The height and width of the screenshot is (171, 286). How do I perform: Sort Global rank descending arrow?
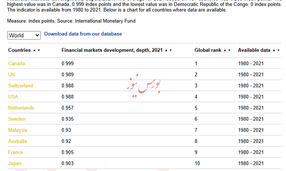click(x=229, y=50)
